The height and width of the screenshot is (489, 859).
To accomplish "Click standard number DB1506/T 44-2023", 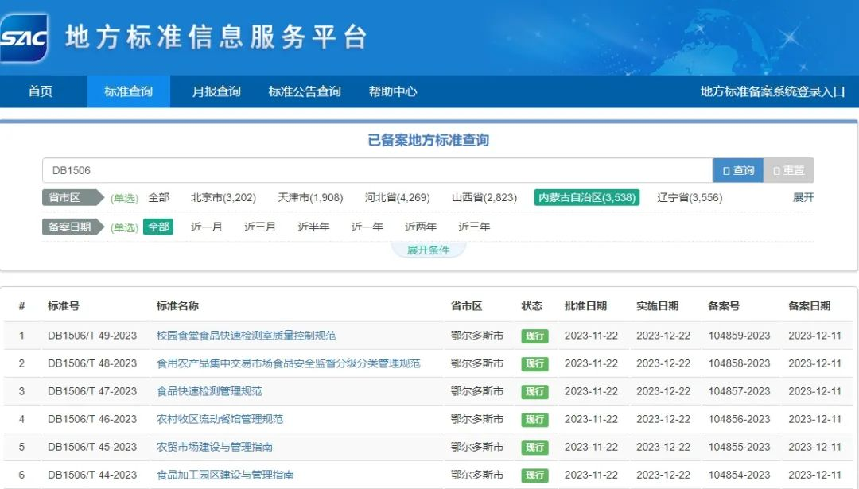I will coord(92,475).
